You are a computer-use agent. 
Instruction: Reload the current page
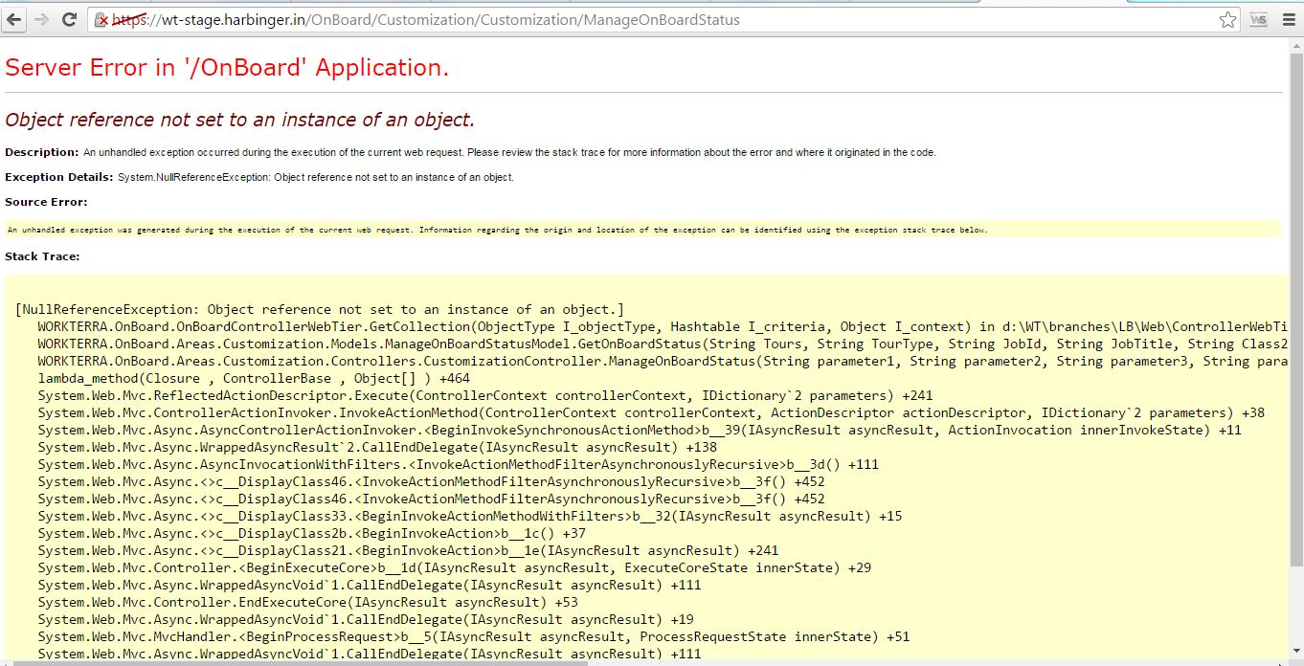click(x=69, y=19)
